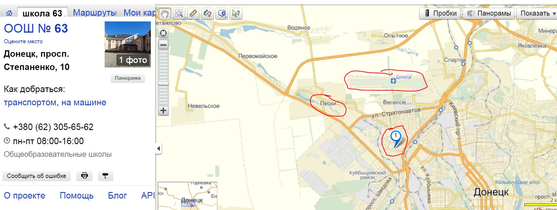Screen dimensions: 557x210
Task: Open the на машине directions link
Action: click(x=84, y=102)
